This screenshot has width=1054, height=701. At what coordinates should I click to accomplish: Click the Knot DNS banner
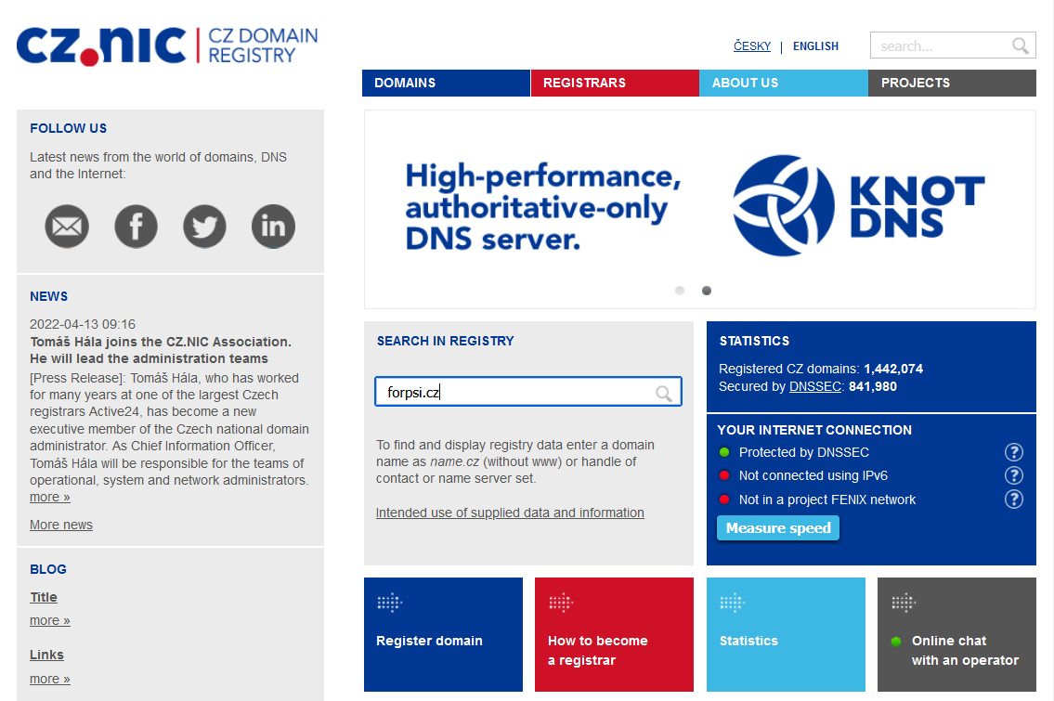[x=700, y=209]
